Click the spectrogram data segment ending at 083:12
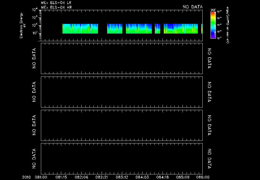Viewport: 260px width, 180px height. tap(115, 29)
